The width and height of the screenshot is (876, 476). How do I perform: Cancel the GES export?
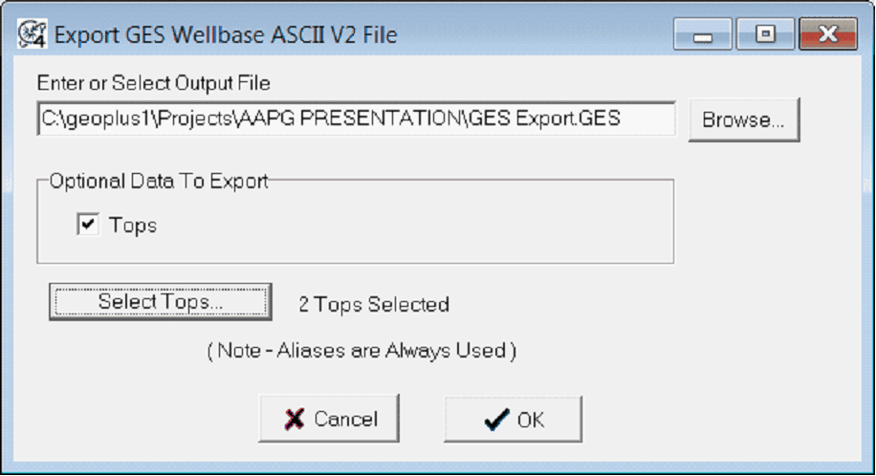coord(329,419)
